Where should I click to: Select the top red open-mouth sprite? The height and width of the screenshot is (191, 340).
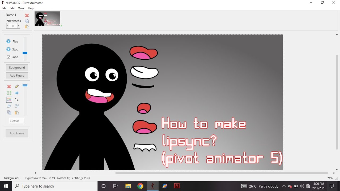point(143,53)
